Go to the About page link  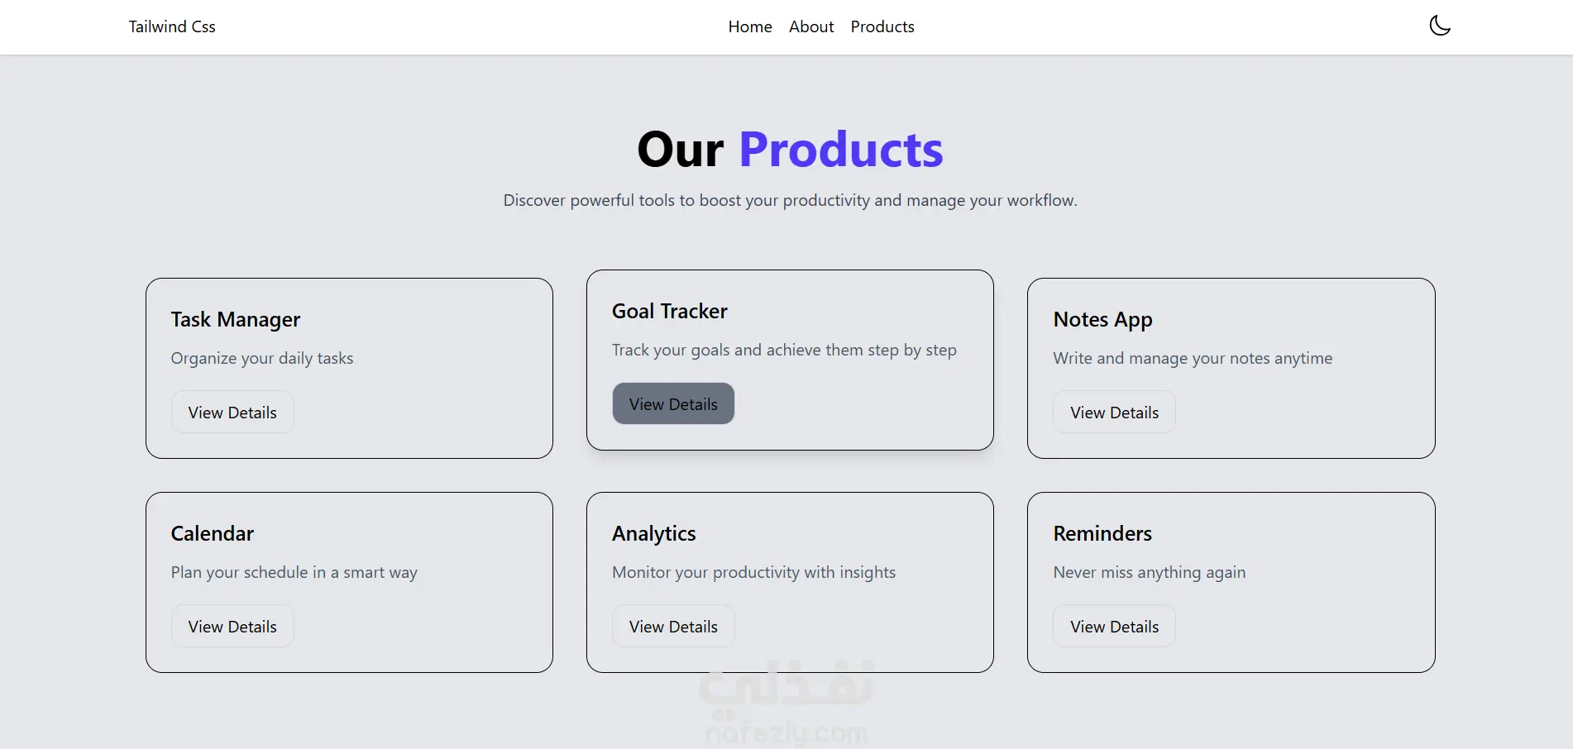point(811,26)
